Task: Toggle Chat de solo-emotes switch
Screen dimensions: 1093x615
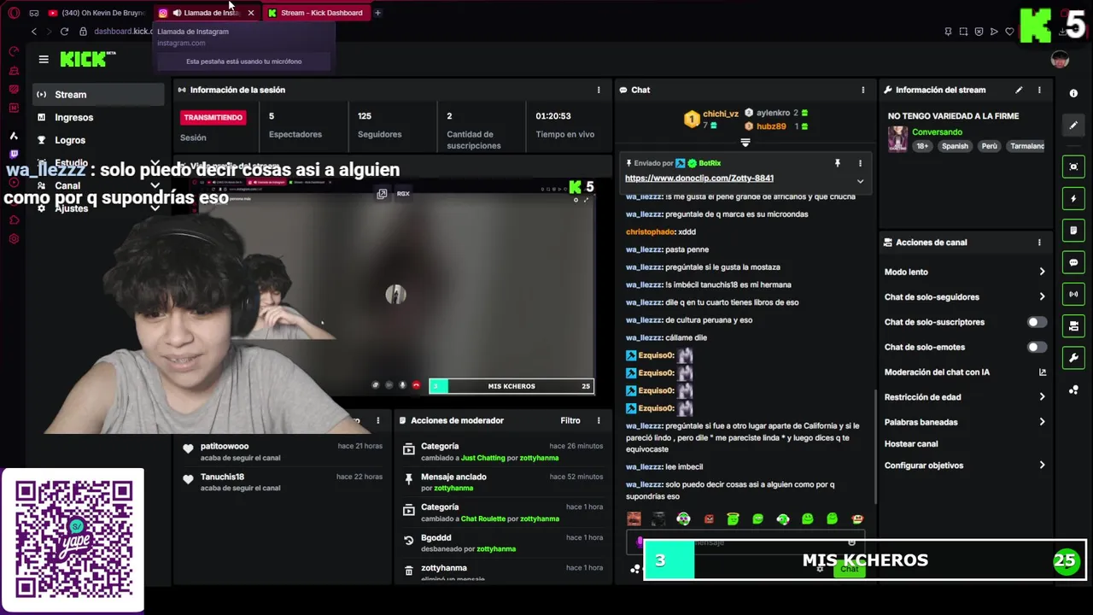Action: 1036,348
